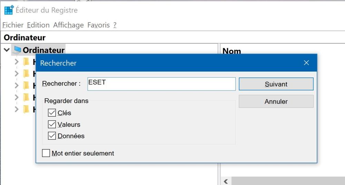The image size is (345, 185).
Task: Open the Fichier menu
Action: [13, 25]
